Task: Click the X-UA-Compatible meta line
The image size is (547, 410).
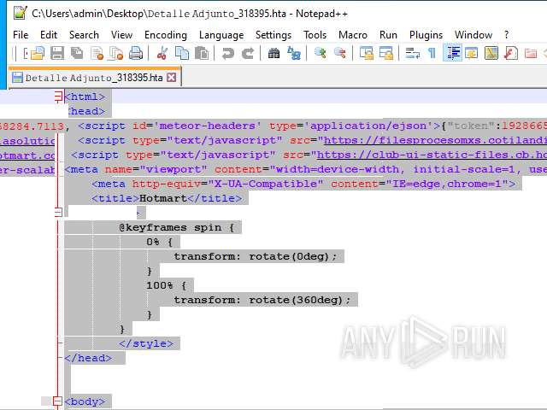Action: tap(303, 184)
